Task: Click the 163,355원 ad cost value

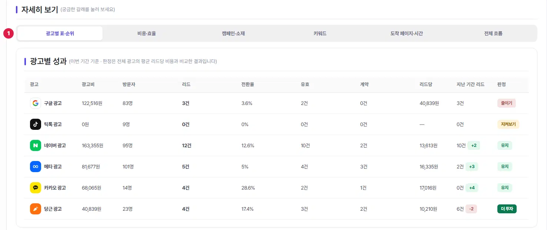Action: (x=93, y=145)
